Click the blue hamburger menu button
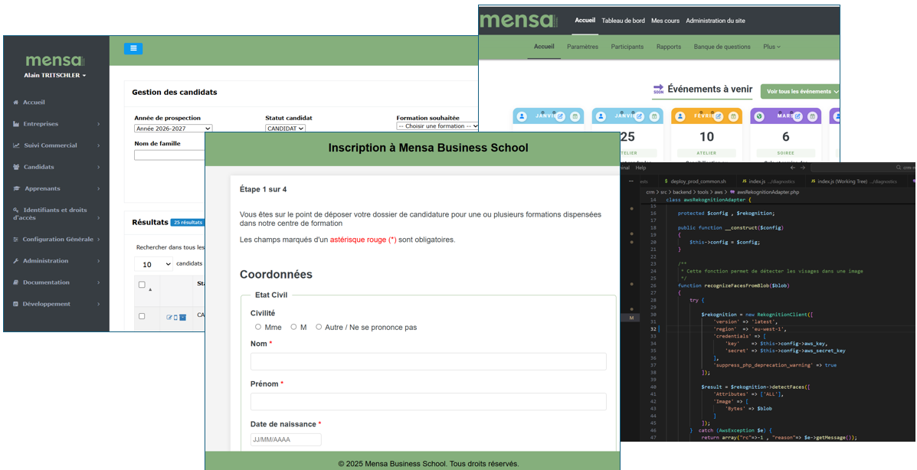Screen dimensions: 917x470 (x=133, y=48)
